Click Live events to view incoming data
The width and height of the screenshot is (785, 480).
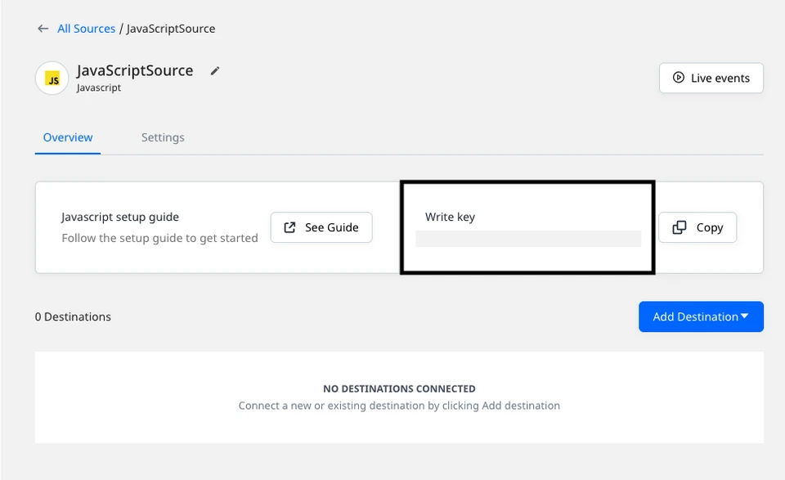711,78
